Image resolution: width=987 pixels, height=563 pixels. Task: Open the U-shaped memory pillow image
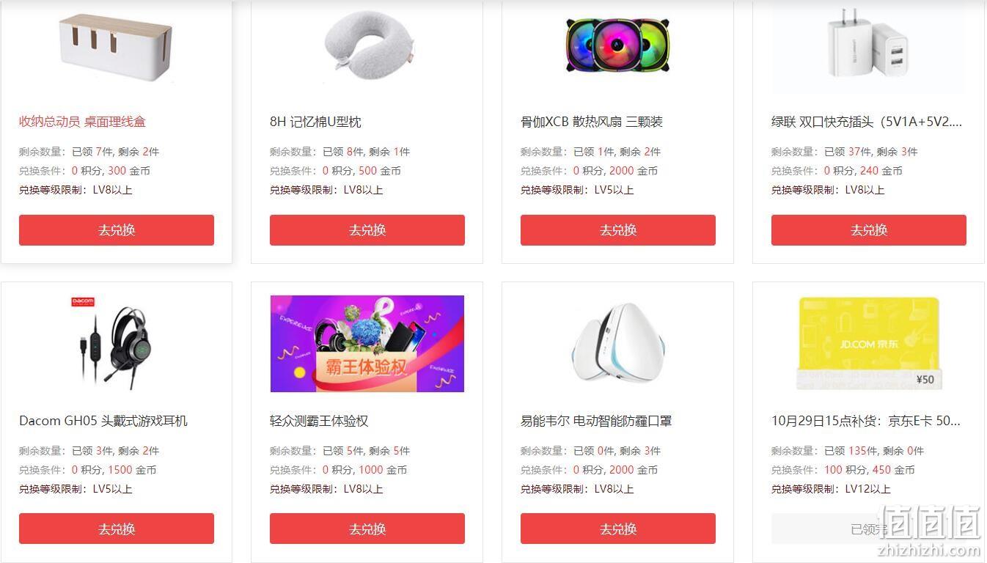[x=367, y=43]
